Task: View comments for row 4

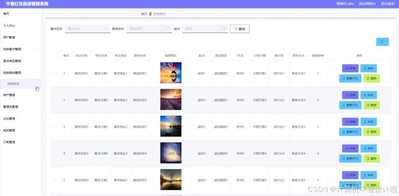Action: [350, 158]
